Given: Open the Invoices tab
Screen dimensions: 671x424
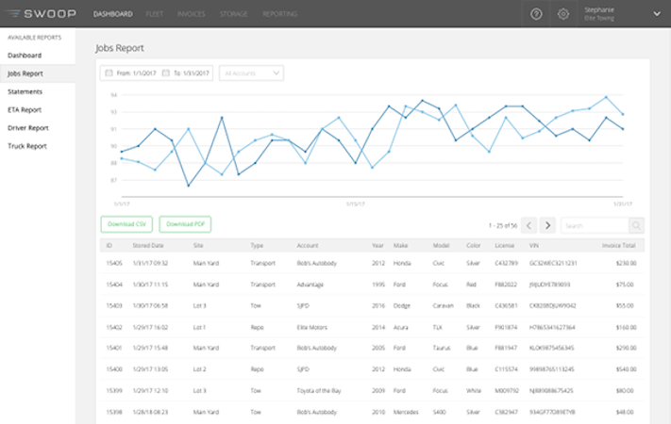Looking at the screenshot, I should [x=191, y=14].
